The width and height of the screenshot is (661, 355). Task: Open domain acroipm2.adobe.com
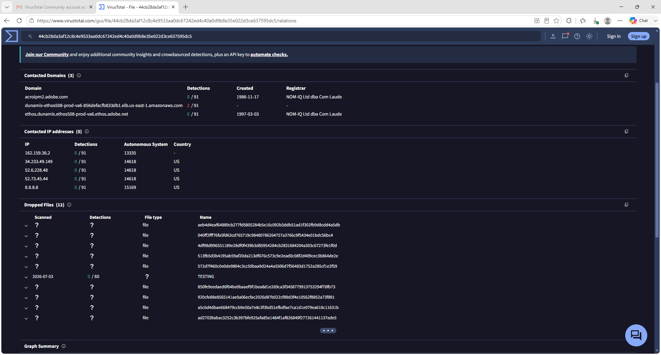pos(46,97)
